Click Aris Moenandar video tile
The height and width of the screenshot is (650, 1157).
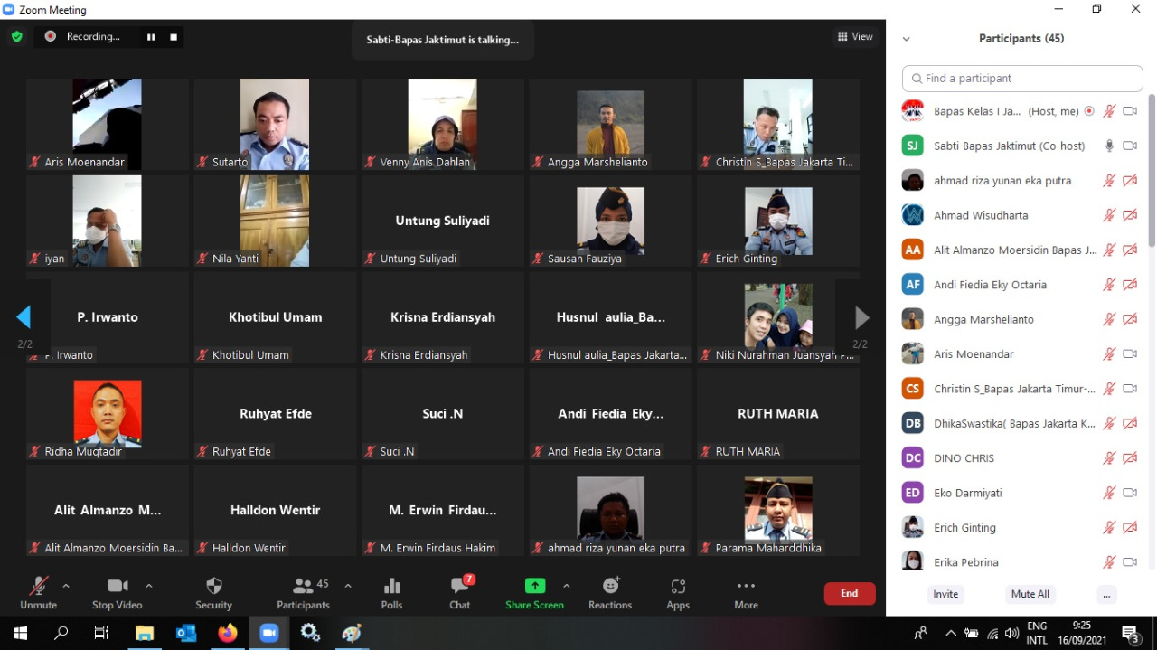(107, 124)
